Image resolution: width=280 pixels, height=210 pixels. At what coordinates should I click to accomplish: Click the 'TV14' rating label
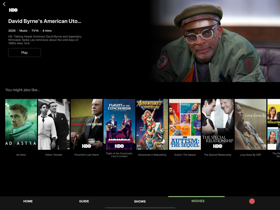[x=35, y=31]
